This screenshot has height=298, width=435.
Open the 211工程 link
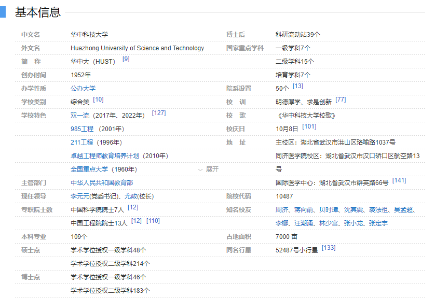82,143
